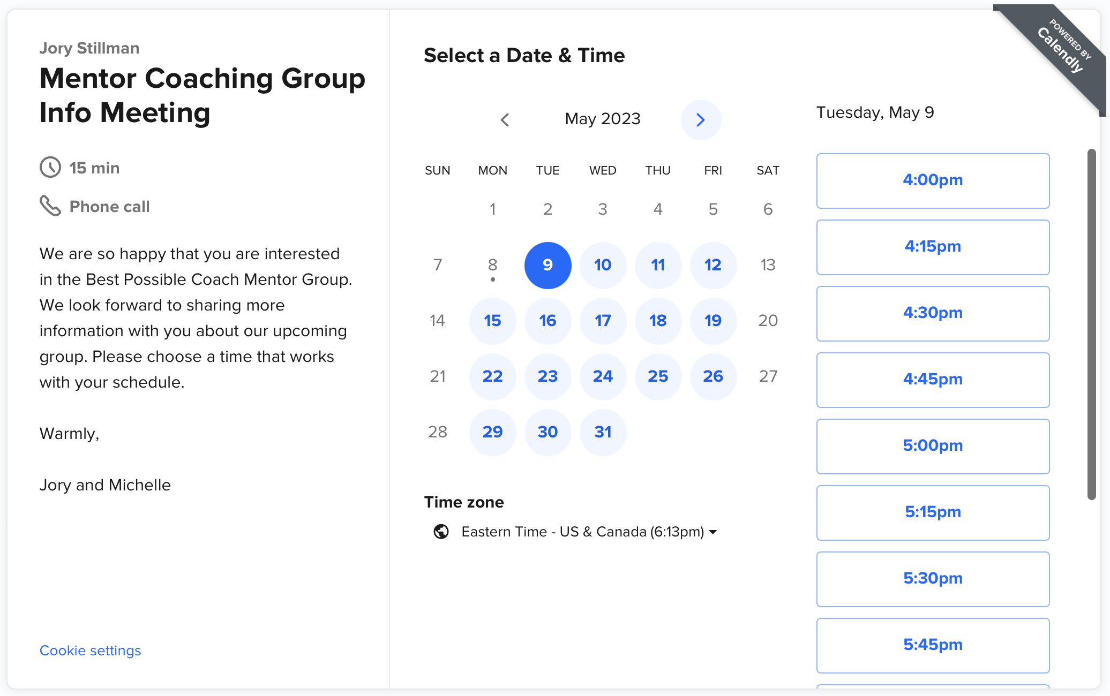Go to previous month arrow
This screenshot has width=1110, height=696.
505,120
